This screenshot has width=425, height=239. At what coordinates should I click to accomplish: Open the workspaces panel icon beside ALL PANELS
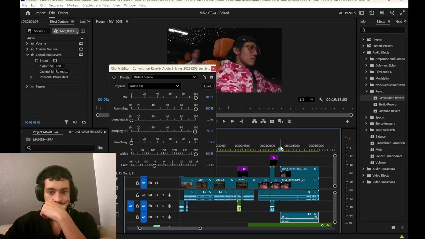click(x=361, y=13)
